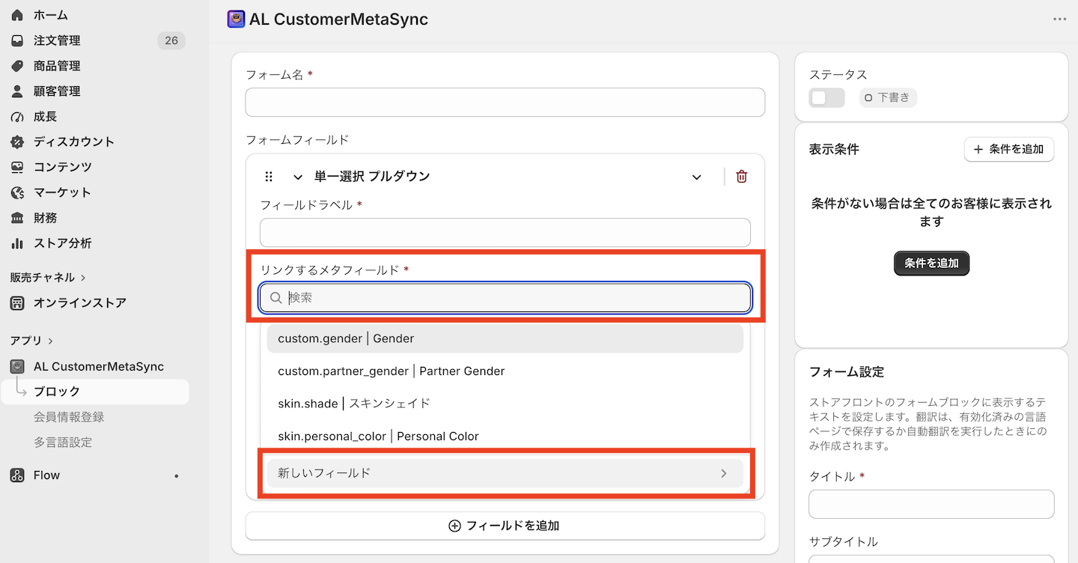This screenshot has height=563, width=1078.
Task: Click フィールドを追加 button
Action: (505, 526)
